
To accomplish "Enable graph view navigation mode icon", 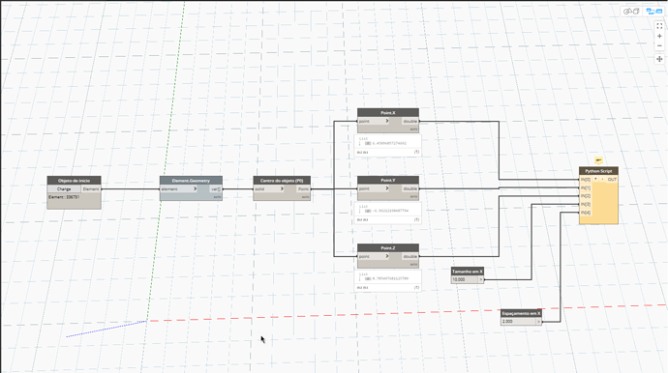I will (653, 12).
